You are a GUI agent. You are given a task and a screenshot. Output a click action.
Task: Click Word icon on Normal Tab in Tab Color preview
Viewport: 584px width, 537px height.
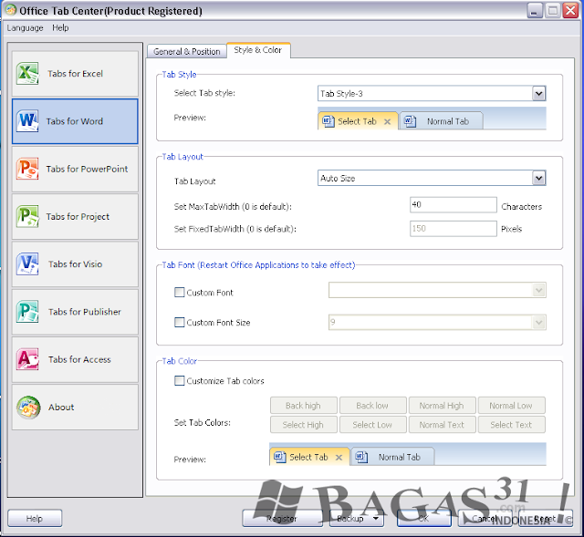(361, 457)
